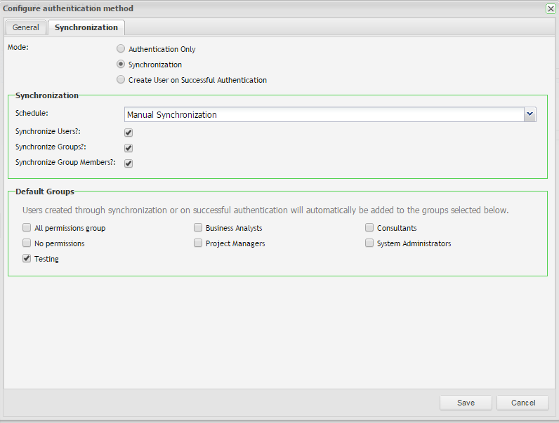Screen dimensions: 559x423
Task: Close the Configure authentication method dialog
Action: (551, 8)
